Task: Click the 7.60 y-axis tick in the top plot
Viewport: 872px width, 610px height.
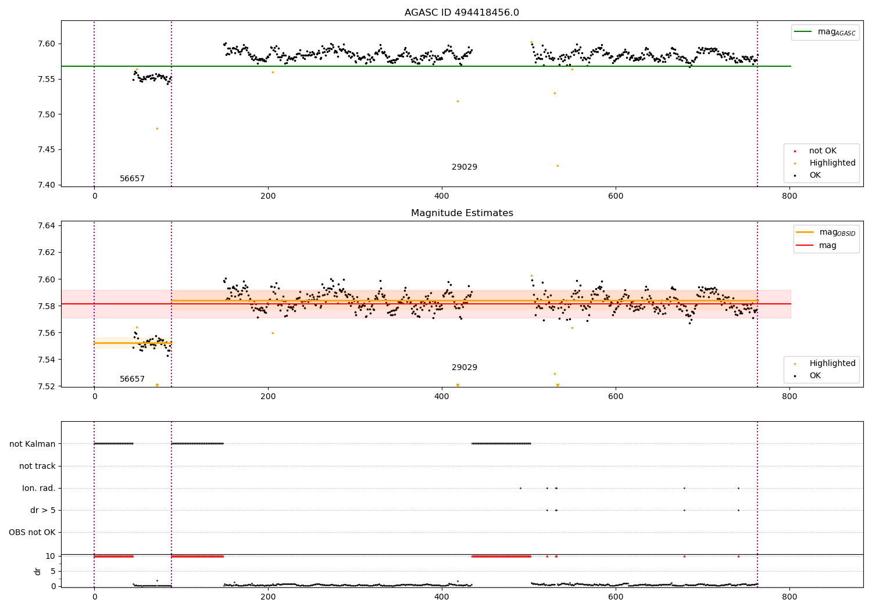Action: coord(46,44)
